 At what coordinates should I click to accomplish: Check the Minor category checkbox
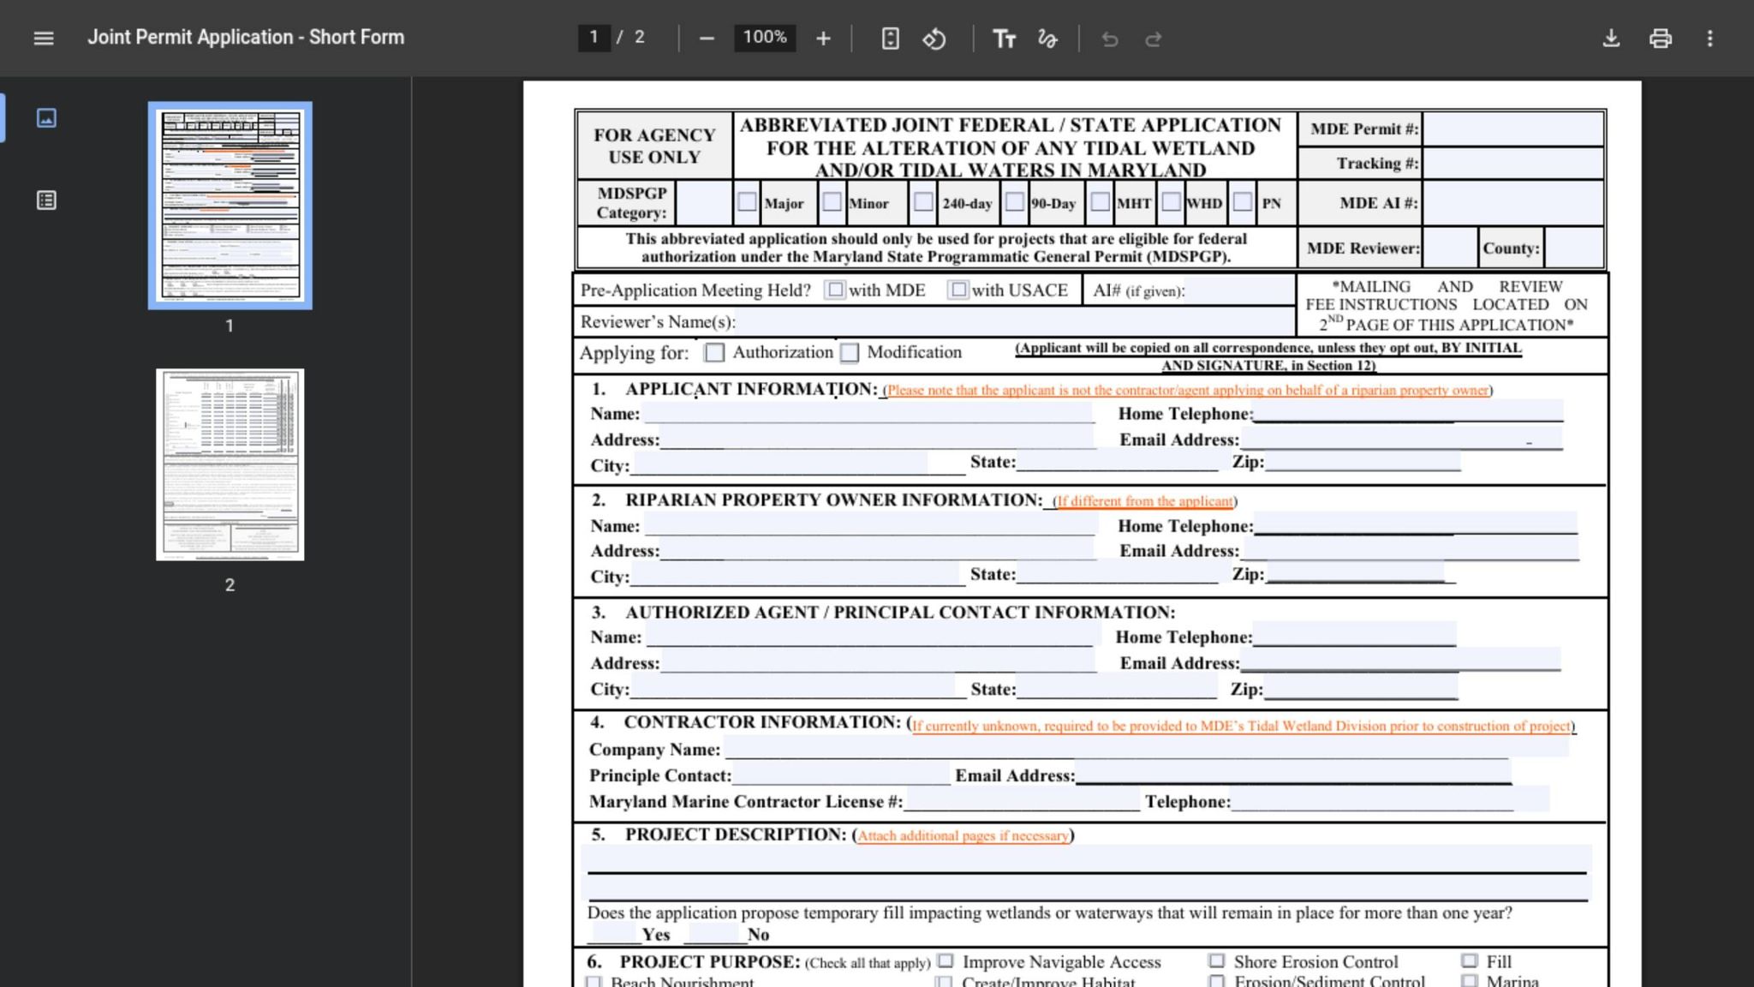point(832,202)
